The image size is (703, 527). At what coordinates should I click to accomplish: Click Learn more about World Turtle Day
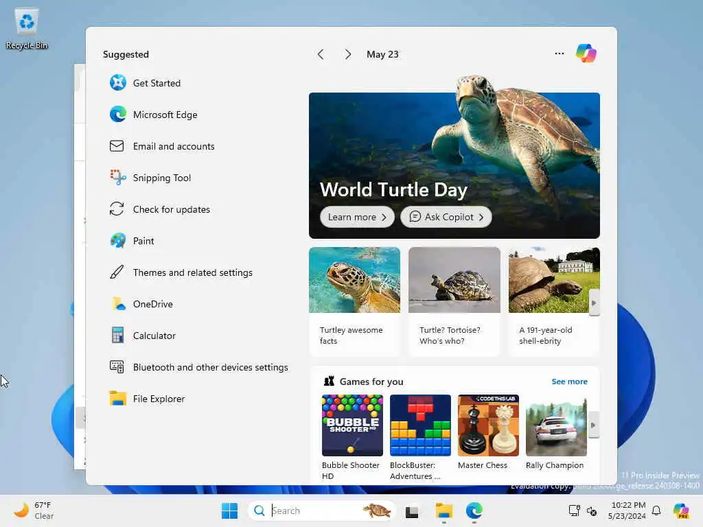click(357, 217)
